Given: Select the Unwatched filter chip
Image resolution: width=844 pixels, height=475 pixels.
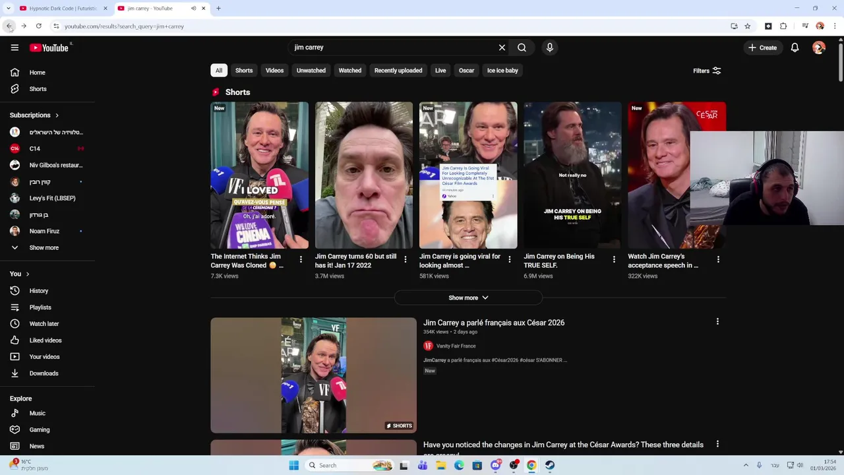Looking at the screenshot, I should [311, 71].
